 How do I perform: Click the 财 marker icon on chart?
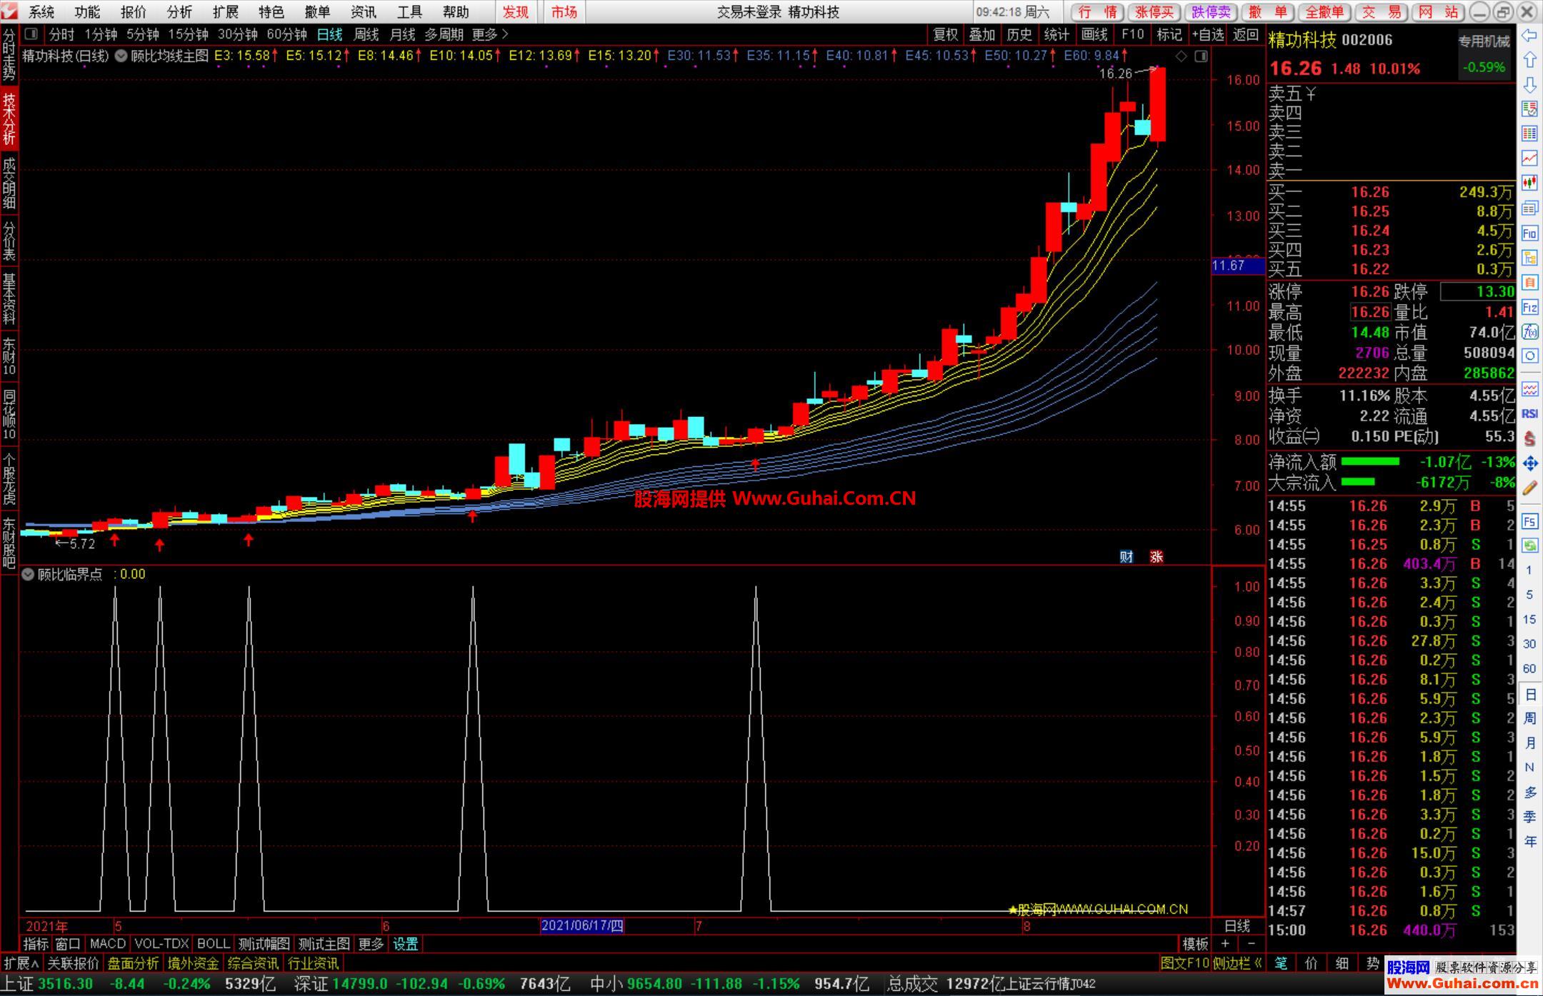coord(1127,557)
